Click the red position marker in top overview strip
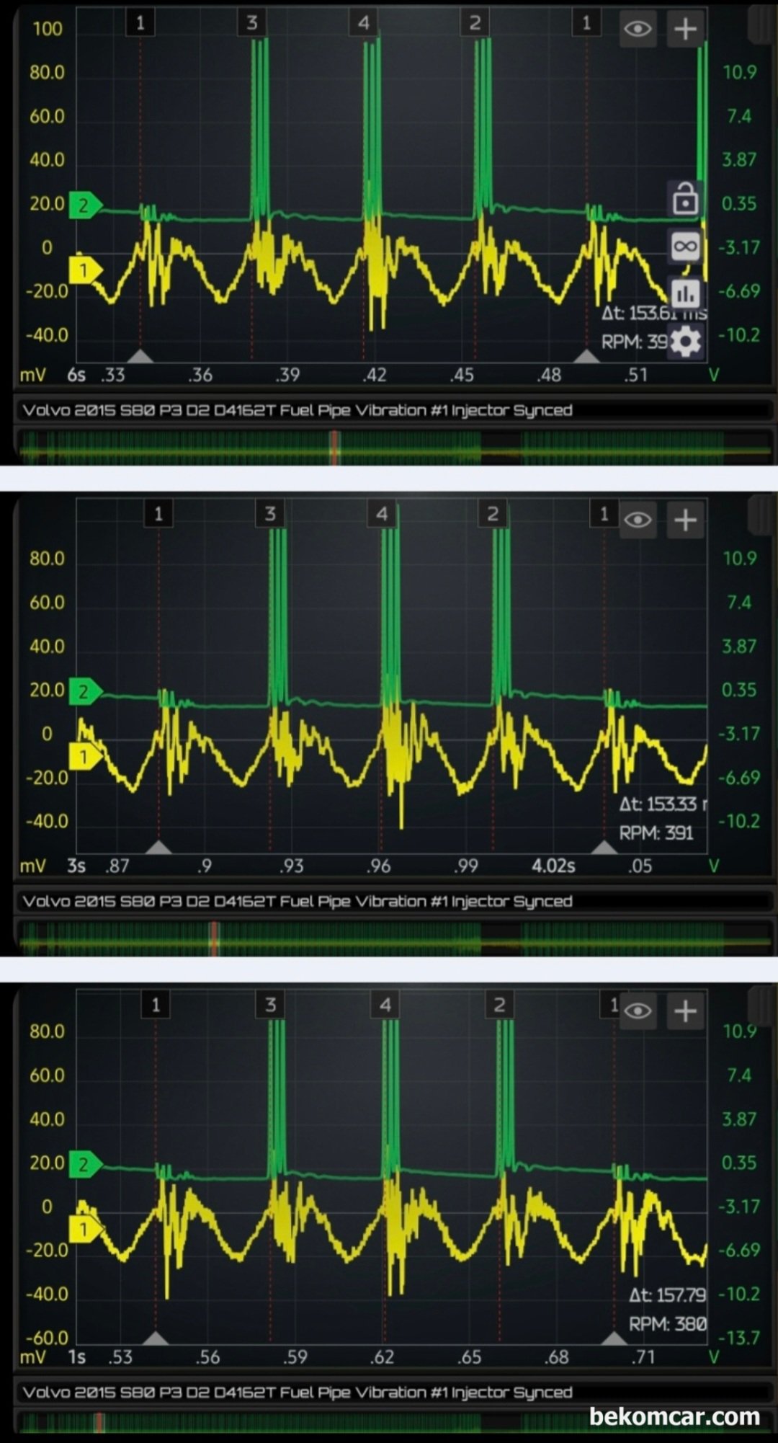This screenshot has width=778, height=1443. [334, 446]
